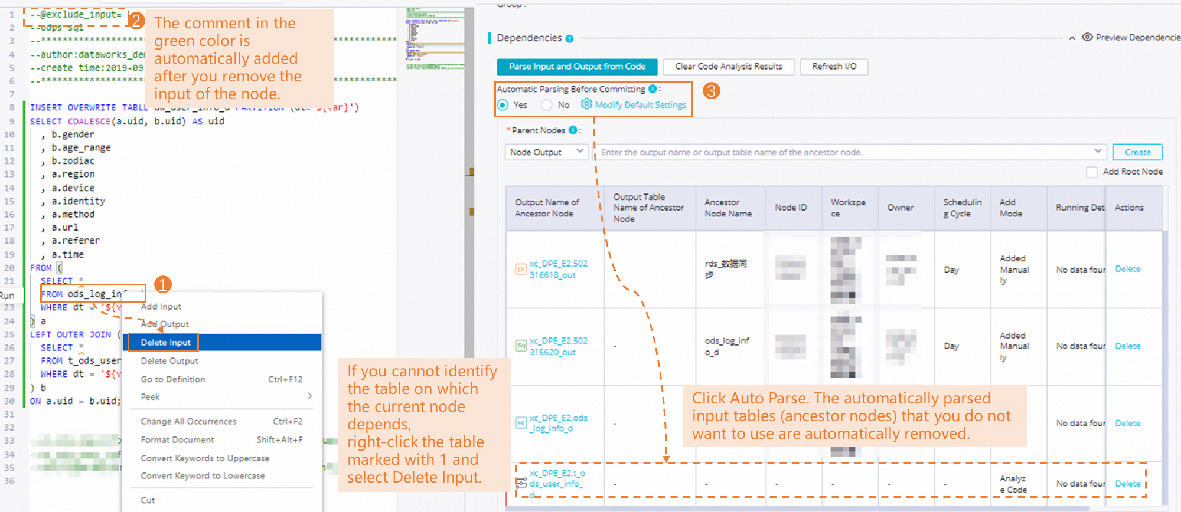
Task: Click the Sq node icon for xc_DPE_E2.502316620_out
Action: click(521, 346)
